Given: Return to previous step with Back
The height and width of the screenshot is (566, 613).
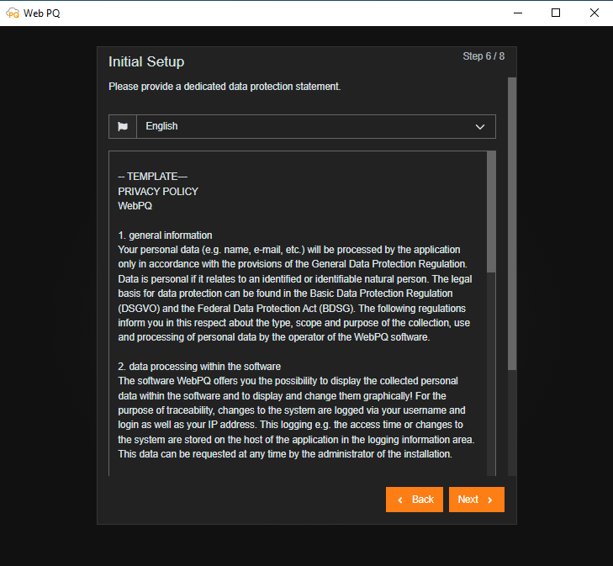Looking at the screenshot, I should [414, 500].
